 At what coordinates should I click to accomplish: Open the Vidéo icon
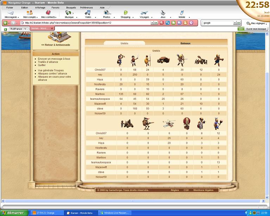point(88,13)
